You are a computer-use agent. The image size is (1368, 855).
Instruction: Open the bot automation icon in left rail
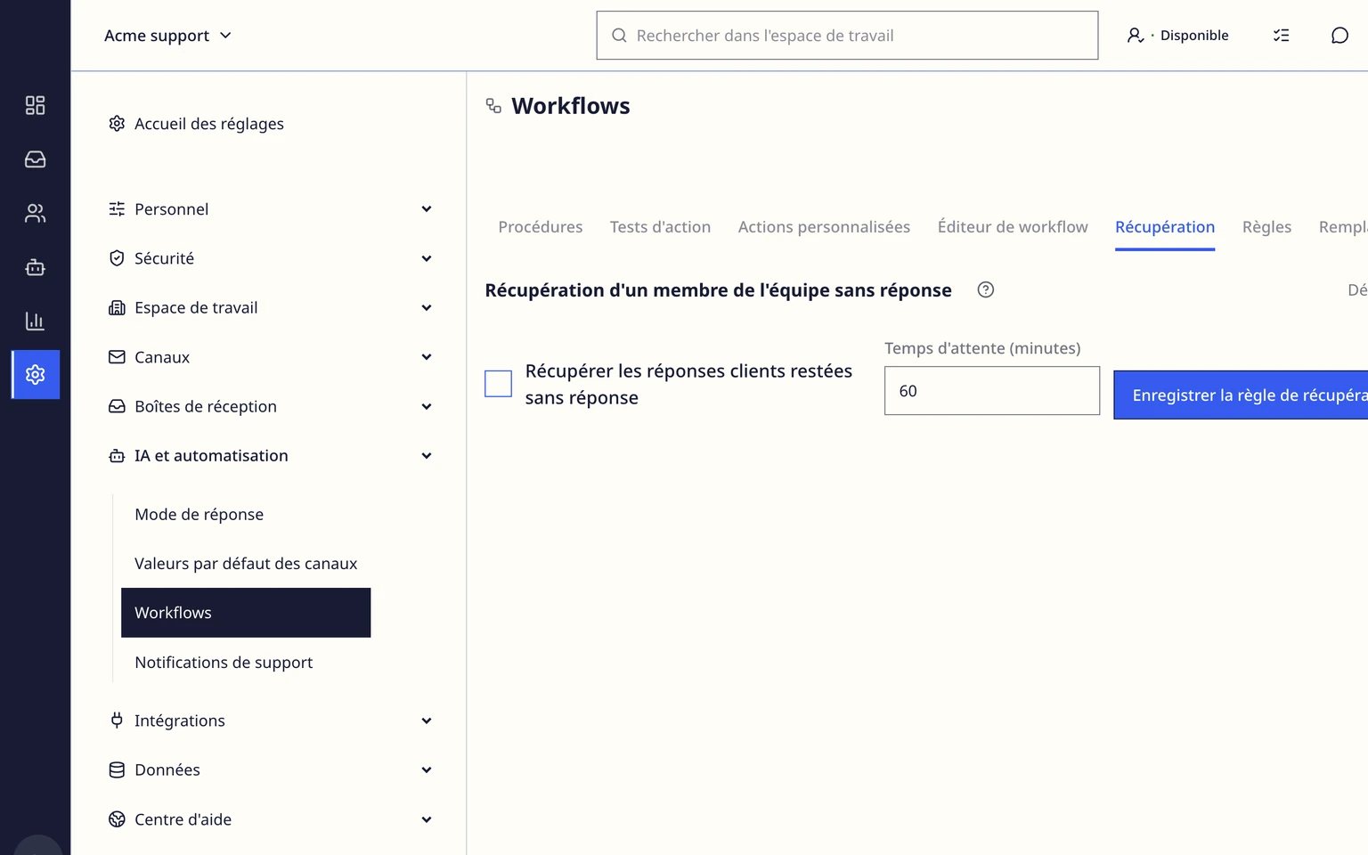click(35, 267)
